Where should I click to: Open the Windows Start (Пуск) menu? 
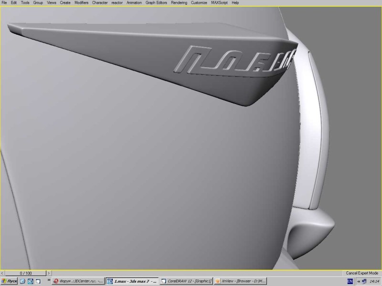9,281
